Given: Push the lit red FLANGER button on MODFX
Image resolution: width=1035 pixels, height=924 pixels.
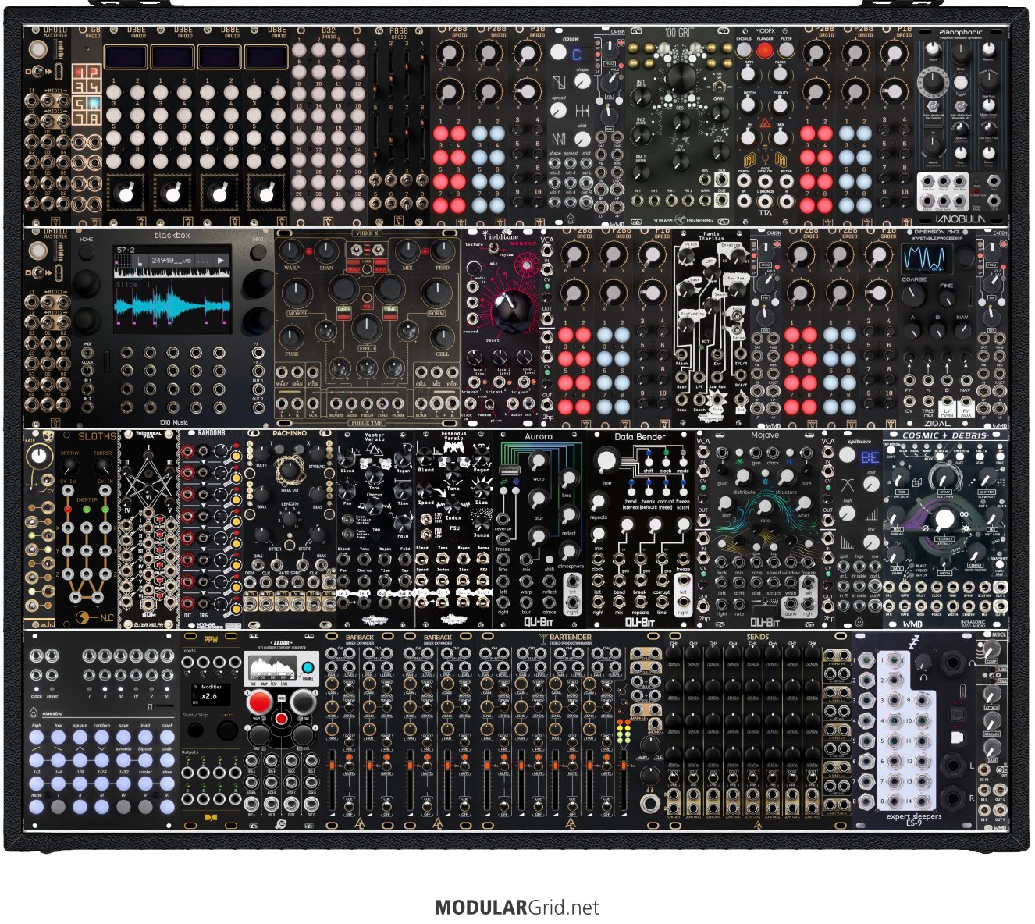Looking at the screenshot, I should coord(765,52).
